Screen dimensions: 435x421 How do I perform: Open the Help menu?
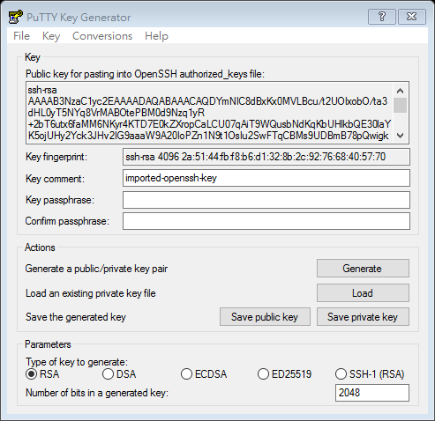pyautogui.click(x=156, y=36)
